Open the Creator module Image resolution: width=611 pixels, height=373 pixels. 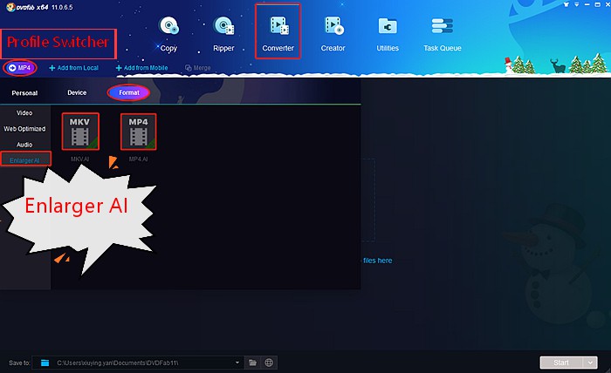point(333,35)
